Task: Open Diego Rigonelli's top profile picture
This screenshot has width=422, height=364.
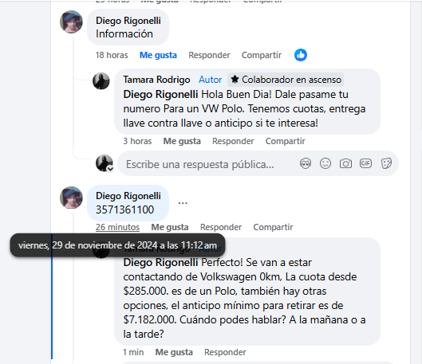Action: (x=71, y=22)
